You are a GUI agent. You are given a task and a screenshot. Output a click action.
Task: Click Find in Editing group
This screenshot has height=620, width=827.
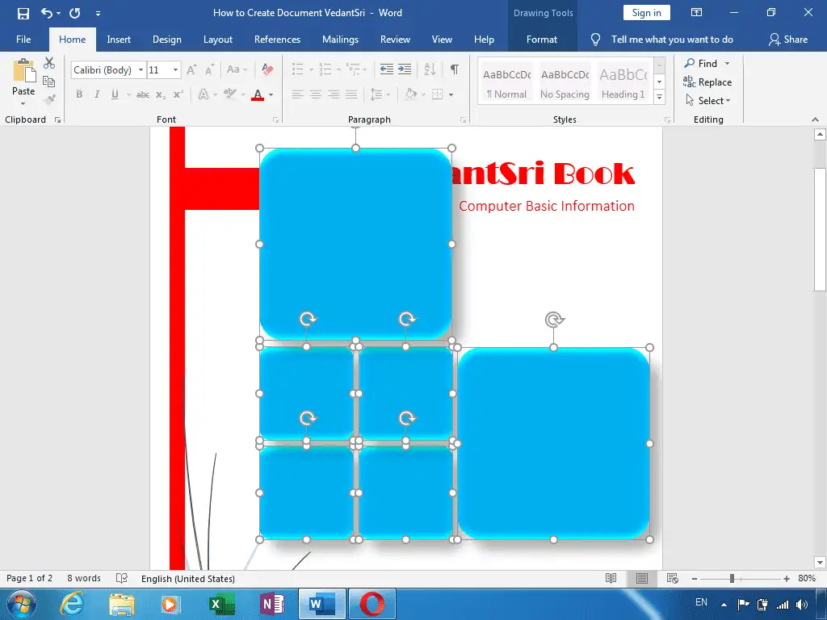tap(707, 63)
